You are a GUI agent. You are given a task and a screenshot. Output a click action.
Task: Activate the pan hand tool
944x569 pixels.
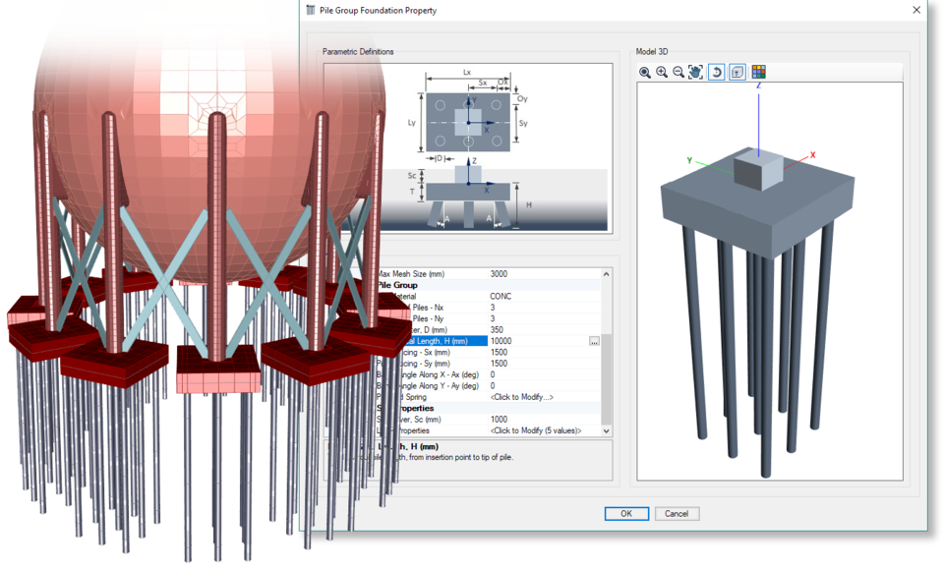click(x=696, y=72)
